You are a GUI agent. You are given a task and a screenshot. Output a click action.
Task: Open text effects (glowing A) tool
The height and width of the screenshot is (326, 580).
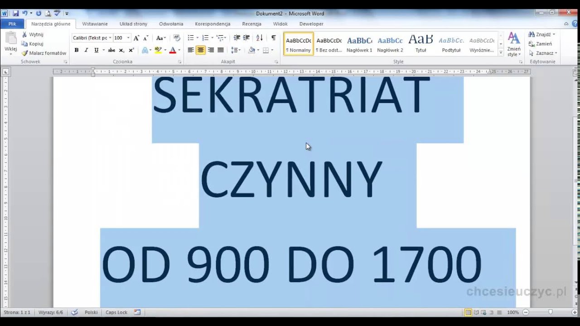[146, 50]
